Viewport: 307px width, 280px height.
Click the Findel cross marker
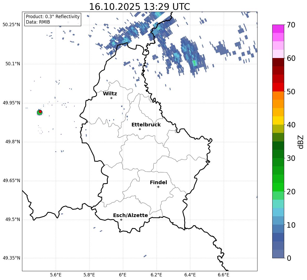[x=158, y=187]
